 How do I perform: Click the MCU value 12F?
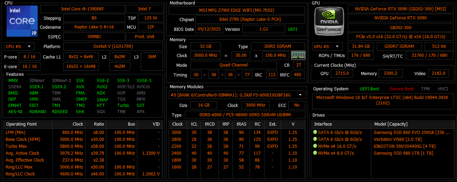pyautogui.click(x=150, y=27)
